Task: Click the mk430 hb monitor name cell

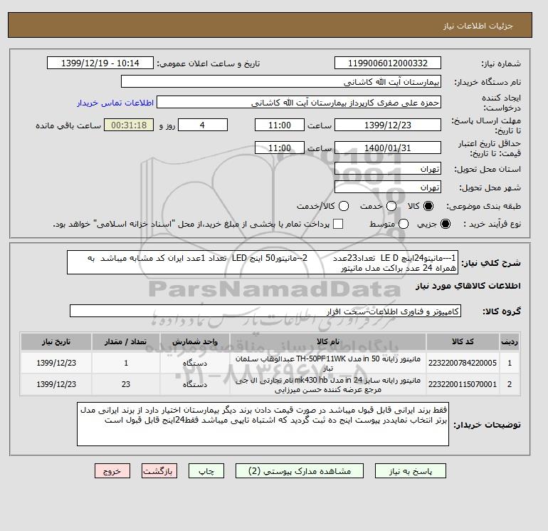Action: pyautogui.click(x=328, y=385)
